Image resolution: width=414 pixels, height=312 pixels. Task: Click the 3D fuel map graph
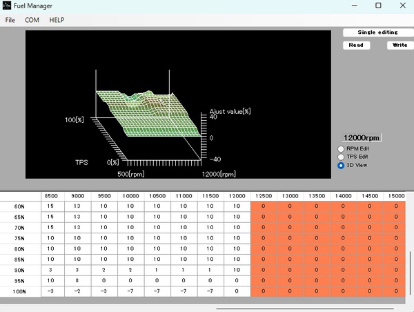178,104
